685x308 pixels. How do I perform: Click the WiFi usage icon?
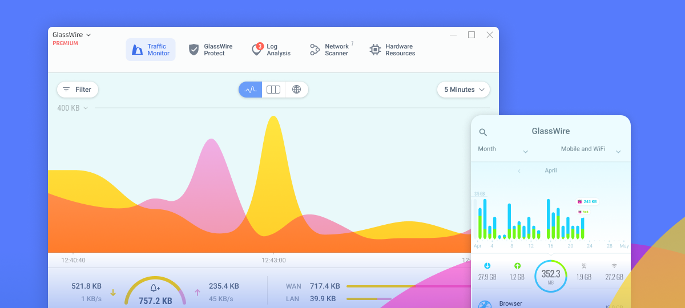614,266
